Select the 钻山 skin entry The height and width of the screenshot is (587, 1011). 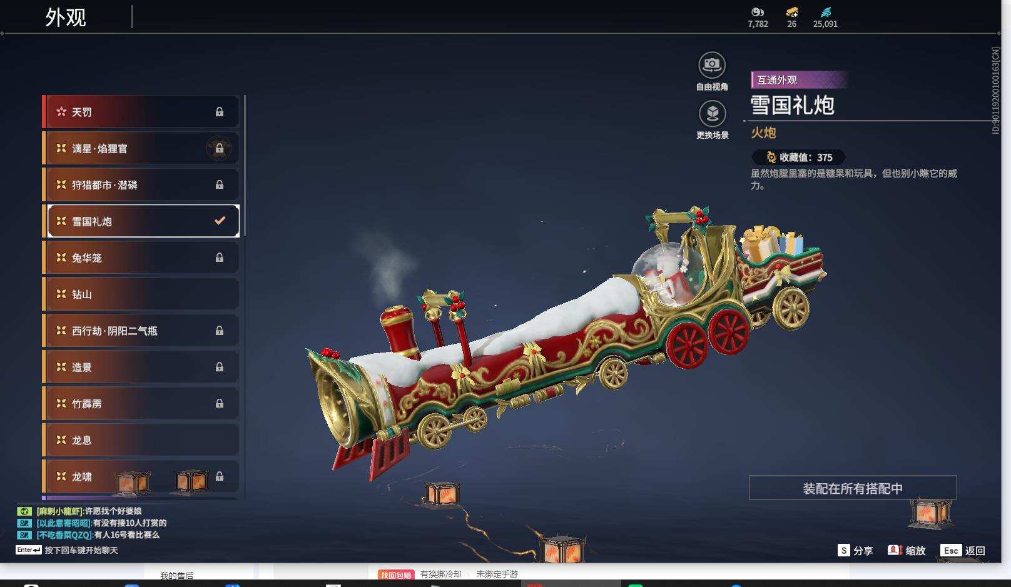141,294
